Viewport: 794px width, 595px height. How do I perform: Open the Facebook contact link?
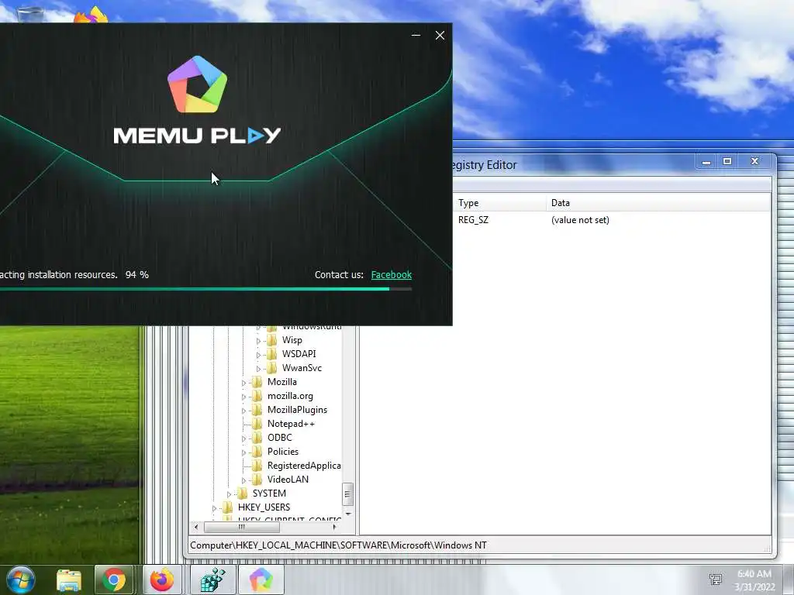point(391,275)
